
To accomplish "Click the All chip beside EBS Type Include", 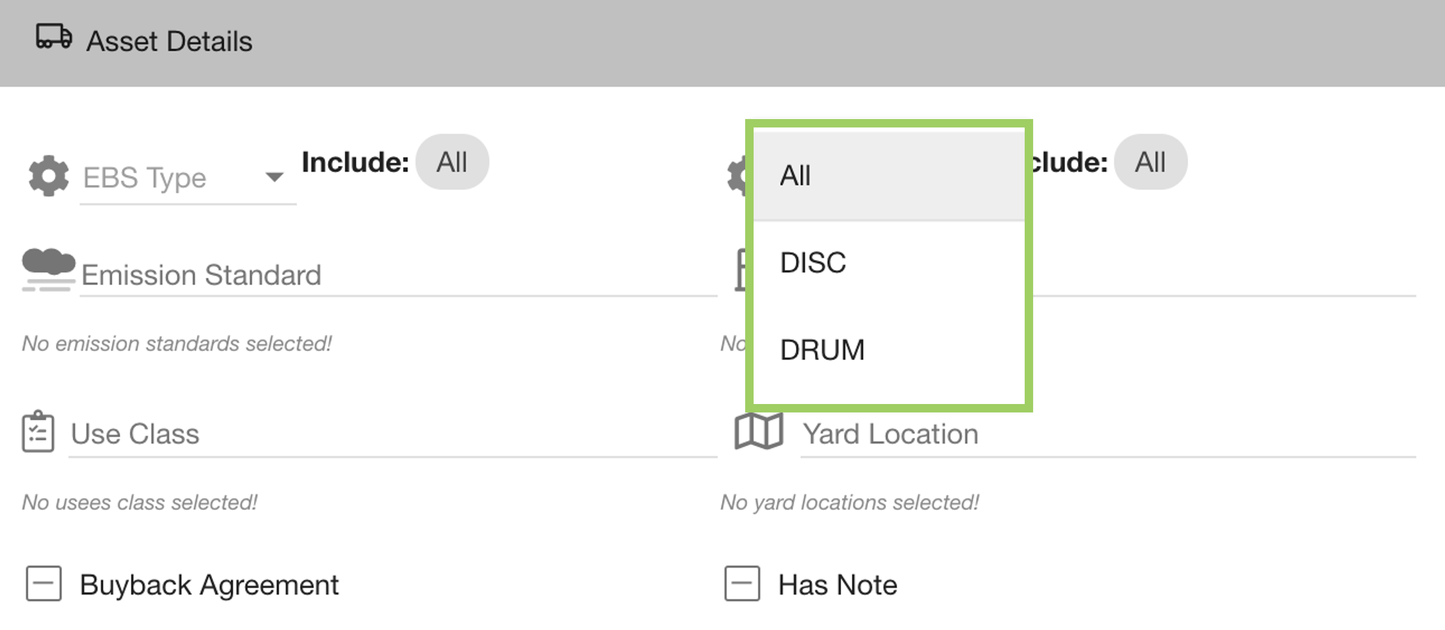I will coord(451,163).
